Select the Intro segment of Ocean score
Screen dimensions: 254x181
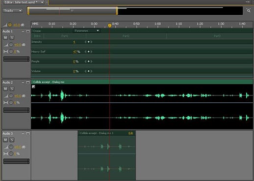pyautogui.click(x=37, y=36)
